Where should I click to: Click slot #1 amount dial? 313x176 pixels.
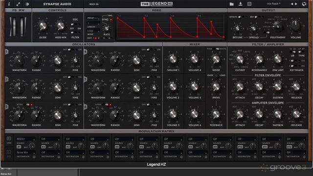tap(32, 146)
